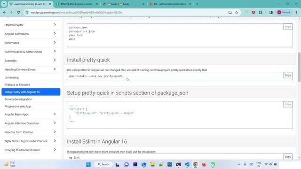Open the Paused profile button
The image size is (301, 169).
tap(284, 13)
